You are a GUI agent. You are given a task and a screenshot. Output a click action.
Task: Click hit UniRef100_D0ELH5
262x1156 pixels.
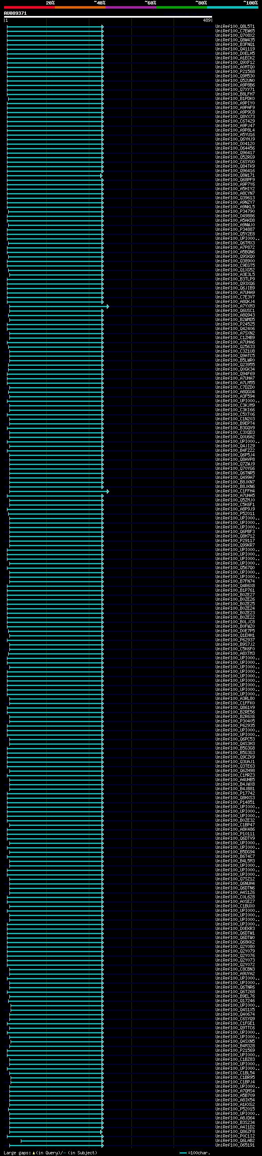pyautogui.click(x=235, y=54)
